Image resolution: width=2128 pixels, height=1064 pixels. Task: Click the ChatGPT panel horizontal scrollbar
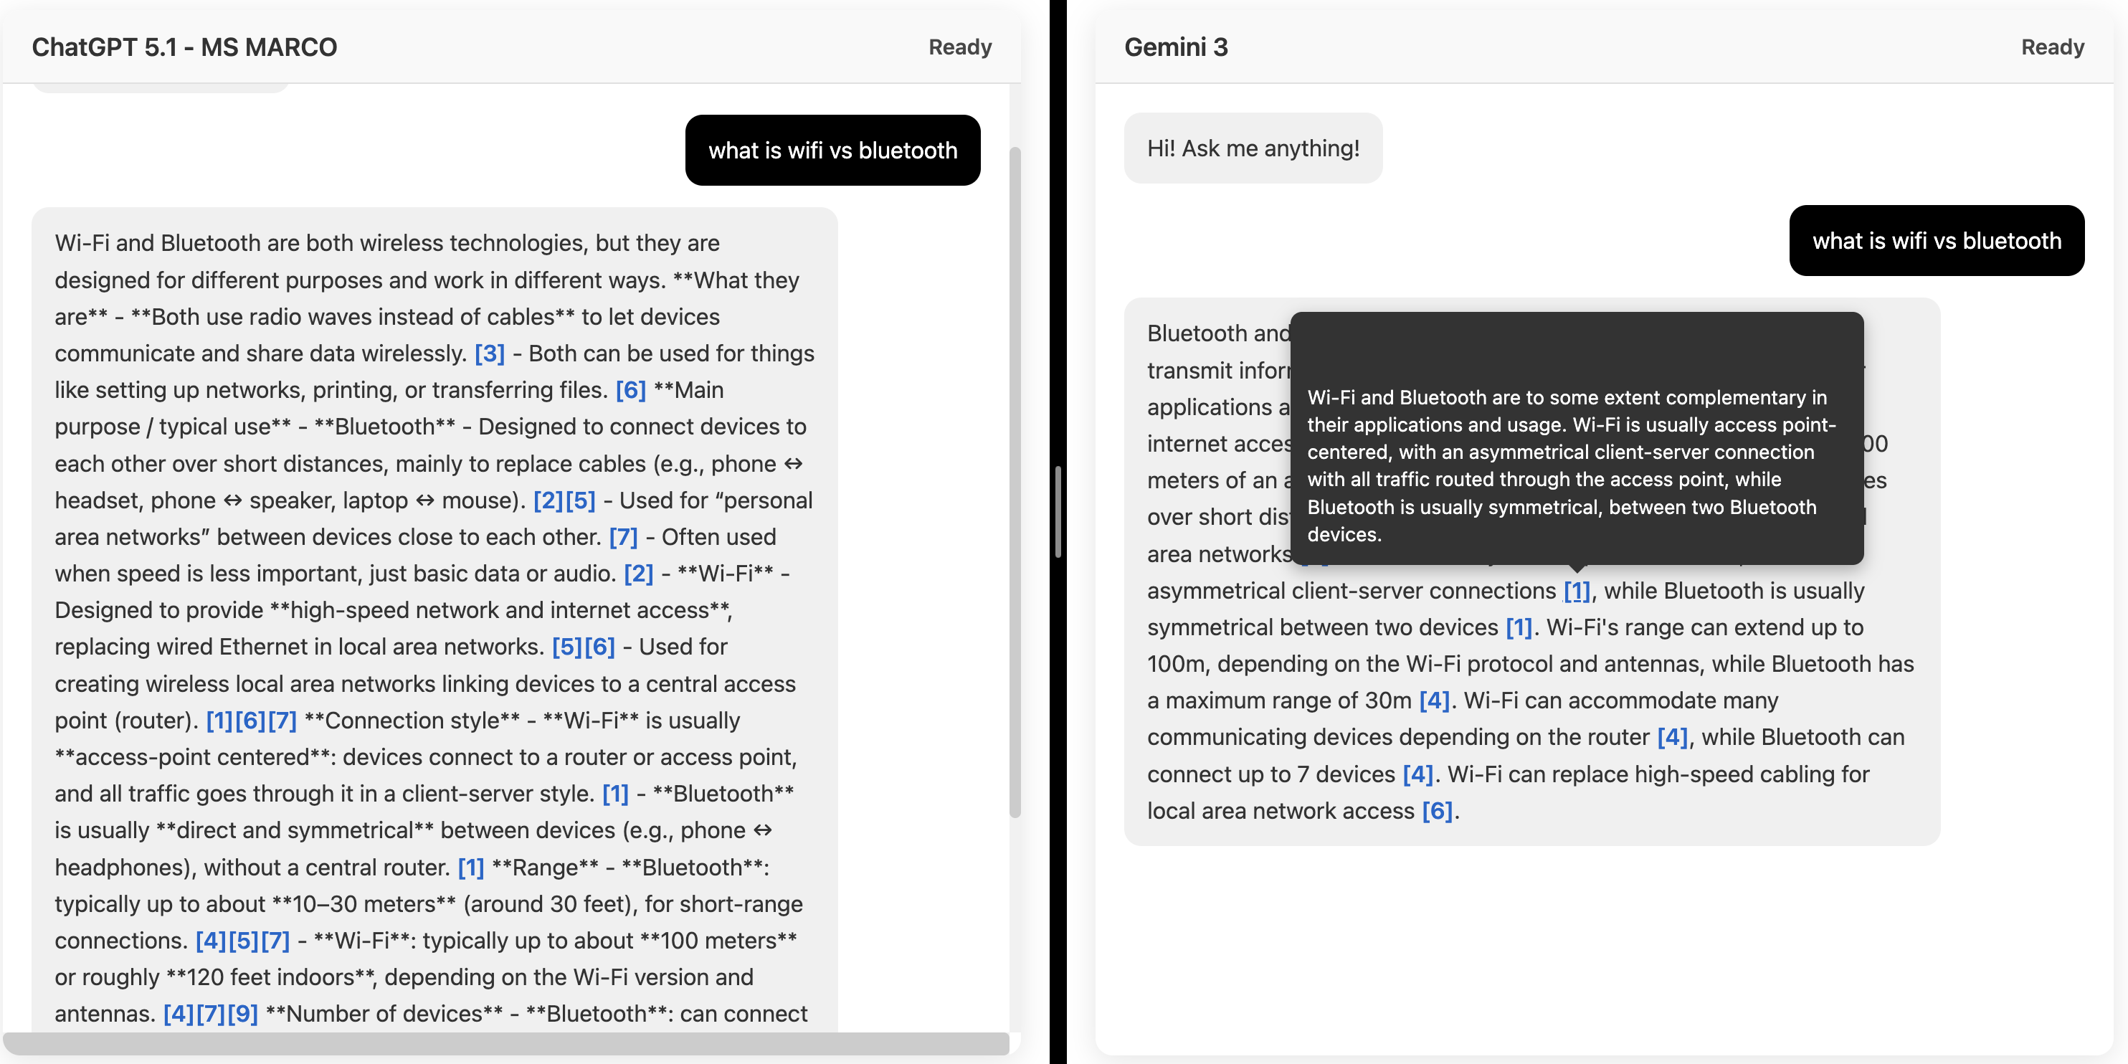tap(505, 1042)
